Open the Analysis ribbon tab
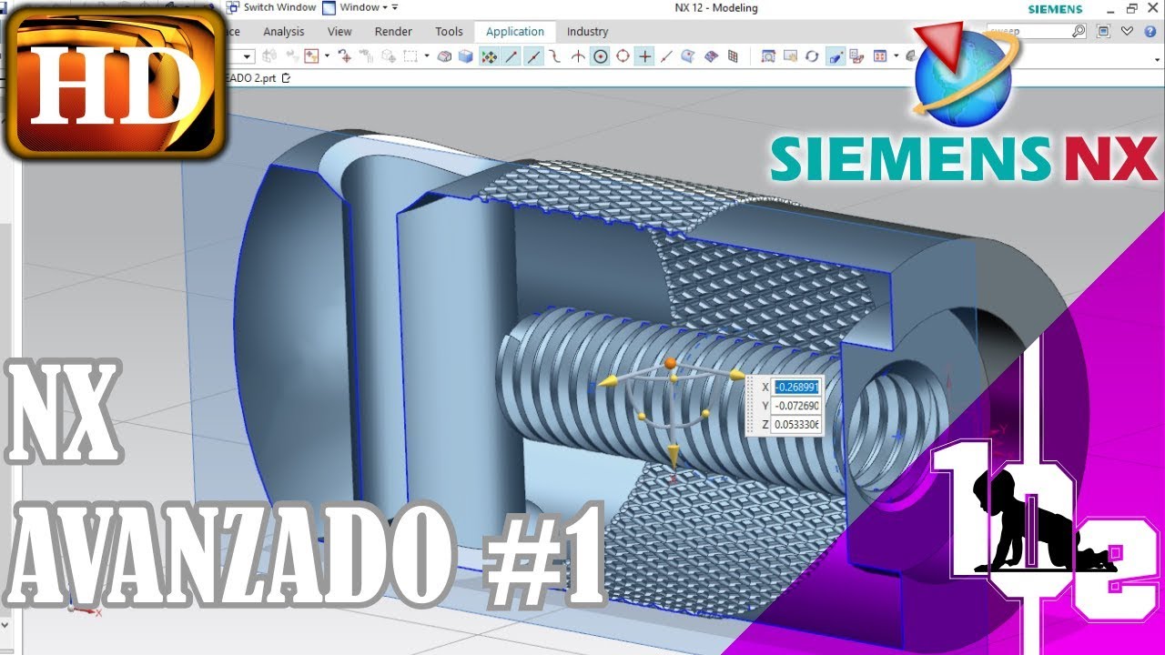The image size is (1165, 655). click(x=283, y=31)
